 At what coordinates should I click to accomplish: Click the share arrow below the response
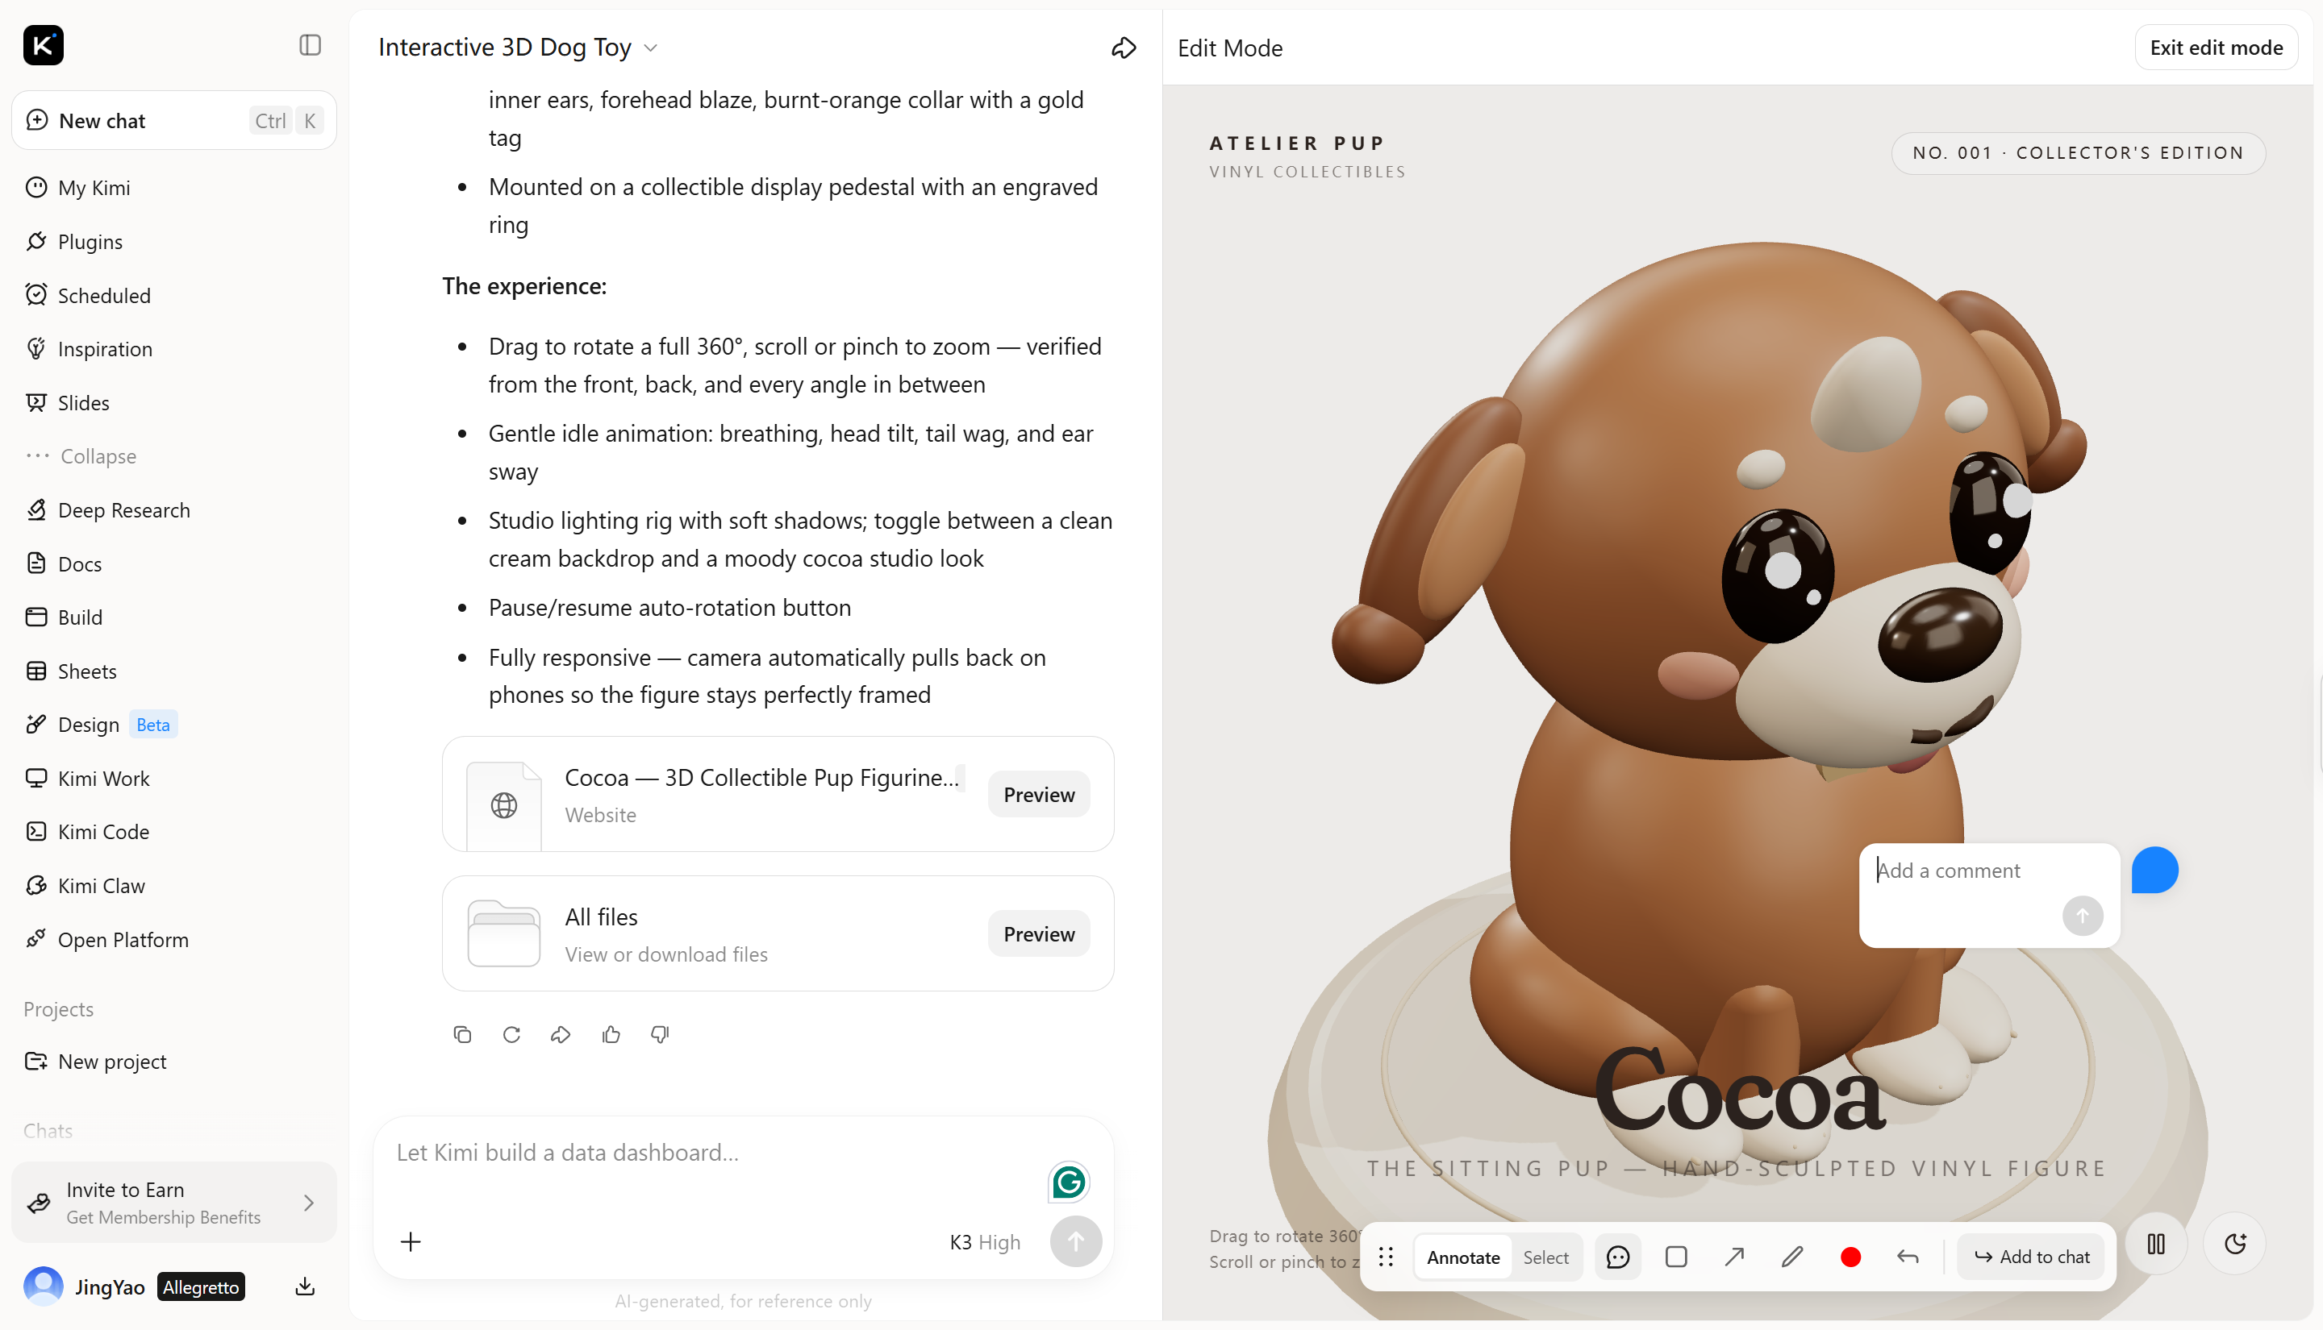pos(561,1034)
